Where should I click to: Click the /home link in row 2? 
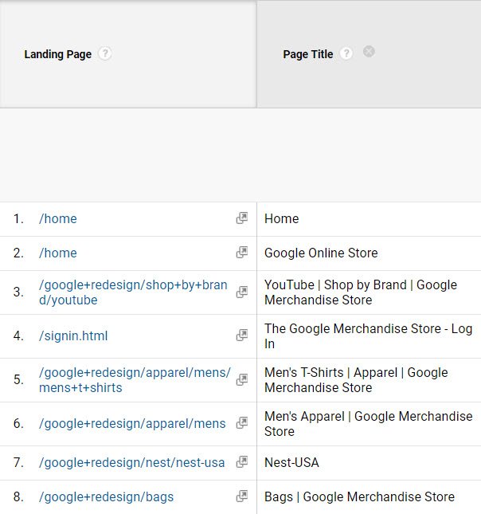[58, 253]
